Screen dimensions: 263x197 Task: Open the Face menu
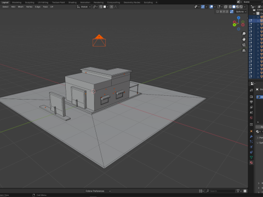[x=45, y=7]
